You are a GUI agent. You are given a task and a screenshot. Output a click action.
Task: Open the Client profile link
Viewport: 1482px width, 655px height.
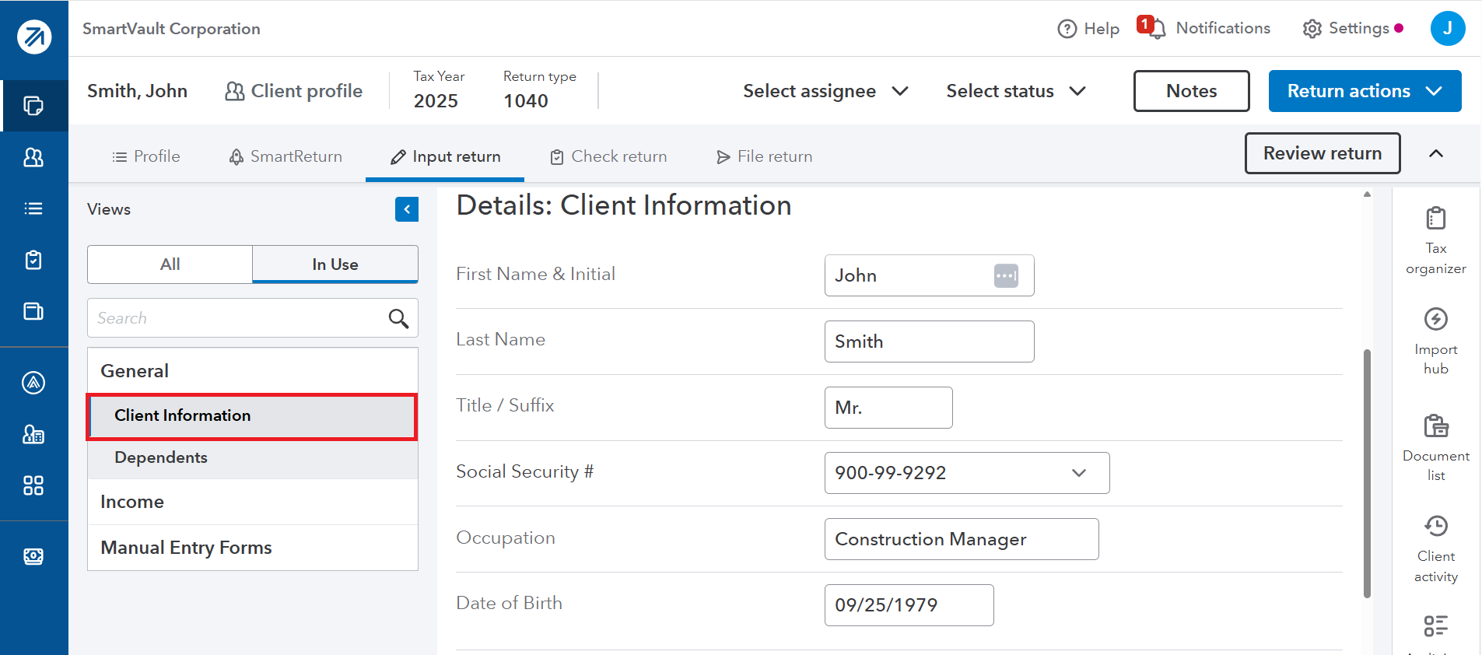pos(293,91)
